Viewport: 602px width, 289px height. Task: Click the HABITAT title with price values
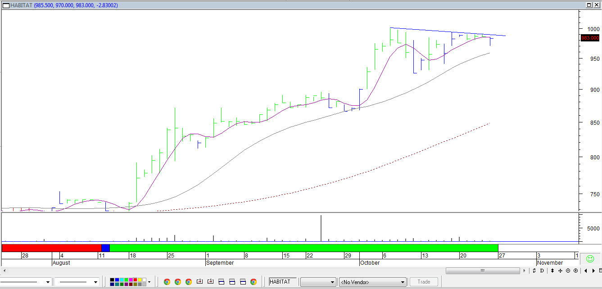coord(65,5)
